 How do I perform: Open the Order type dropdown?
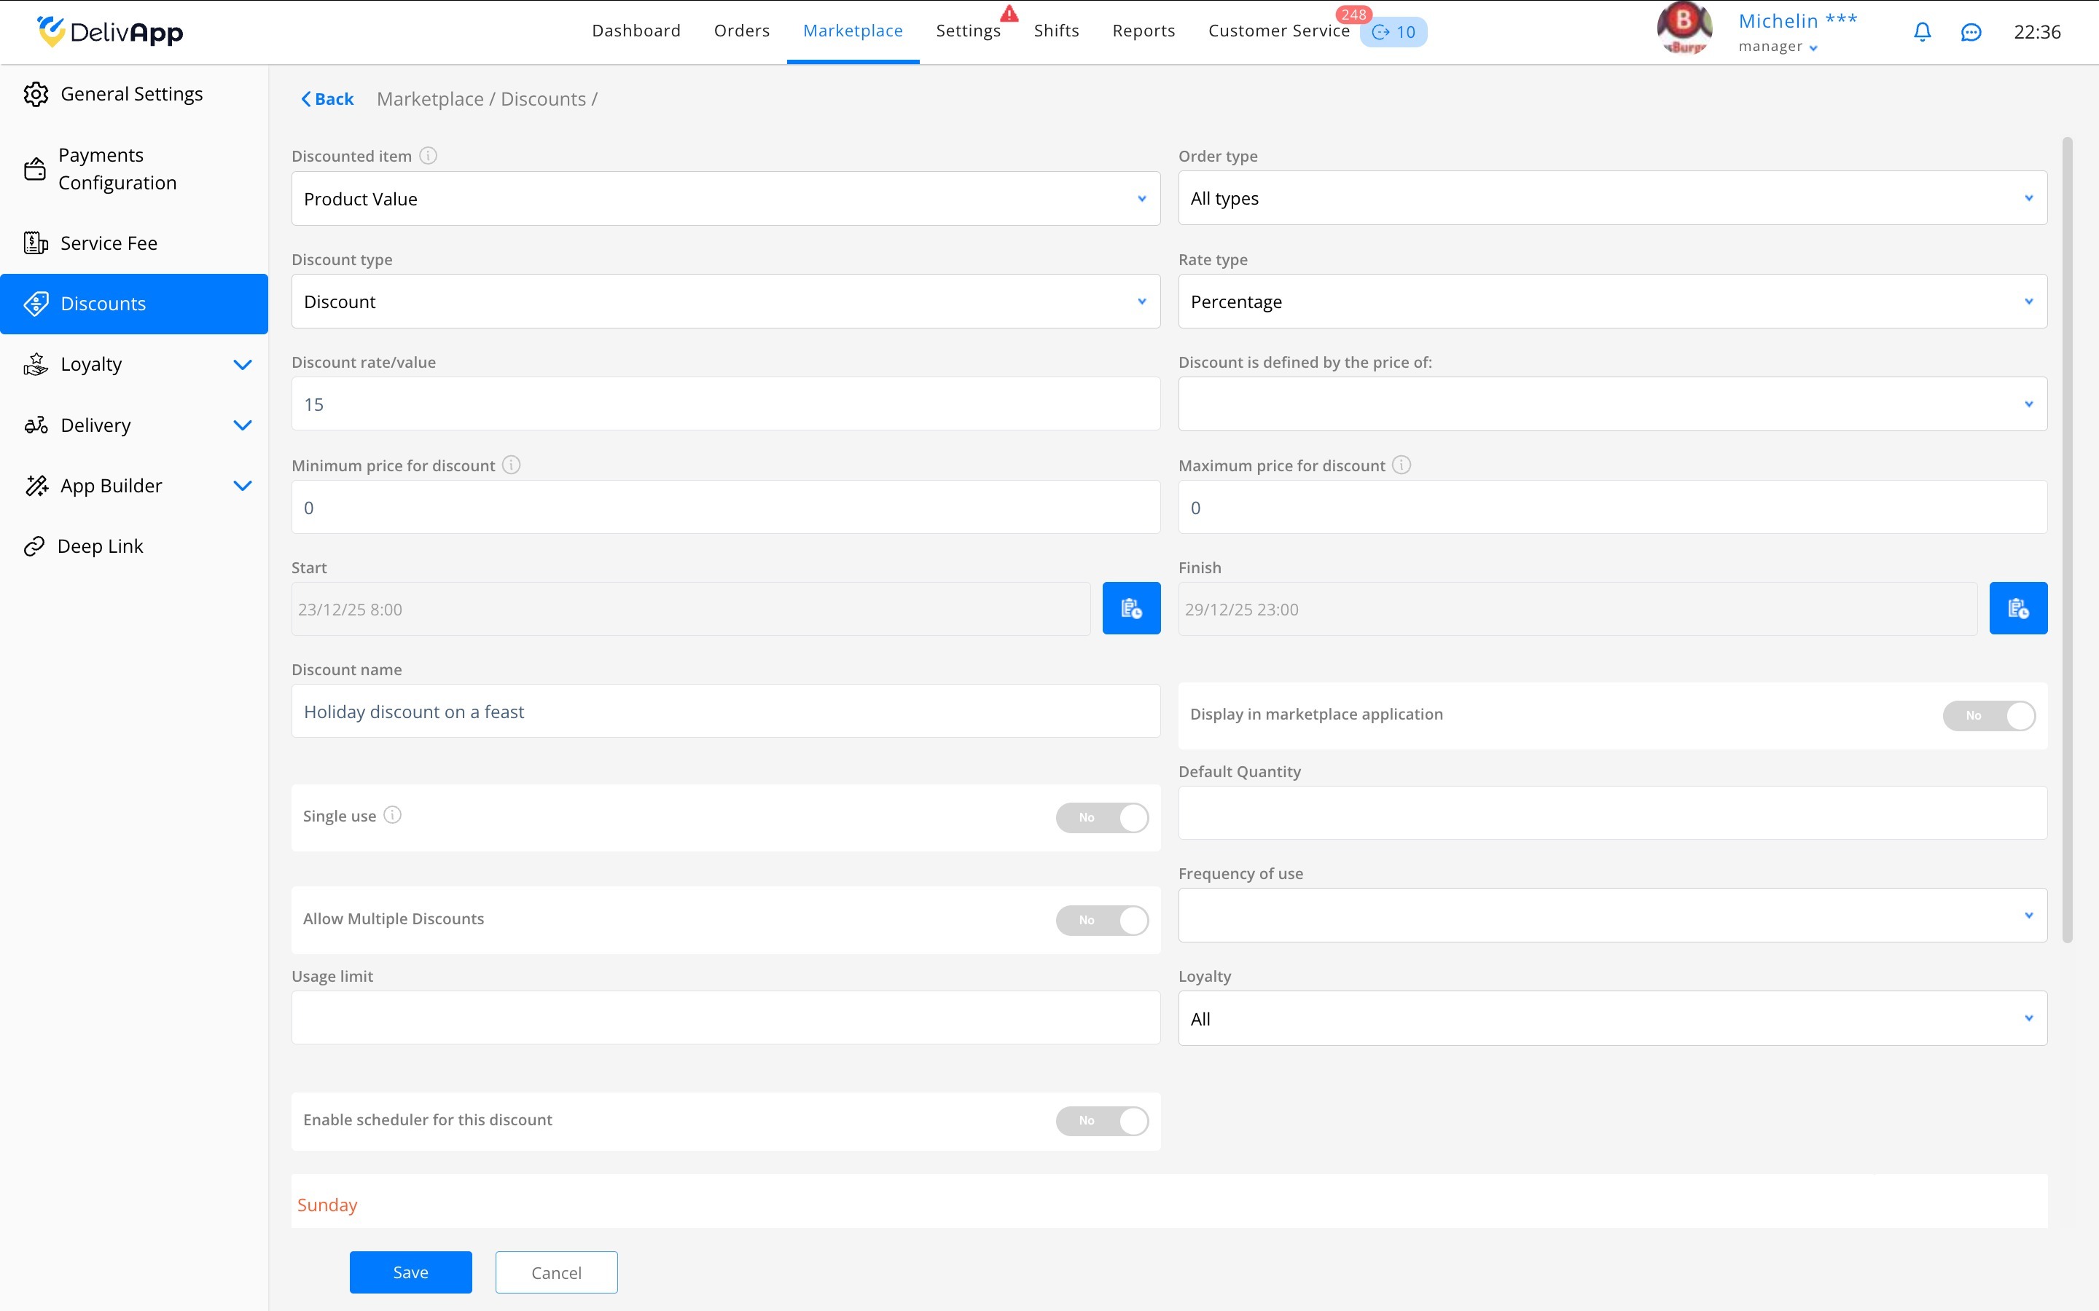click(1611, 199)
